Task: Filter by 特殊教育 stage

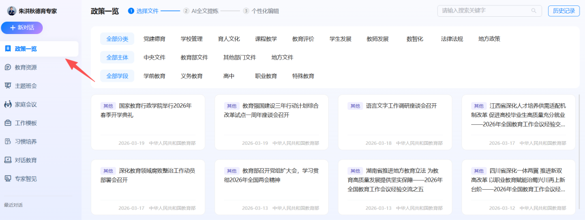Action: click(303, 76)
